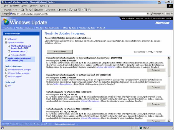174x130 pixels.
Task: Click the Wechseln zu go button
Action: (158, 14)
